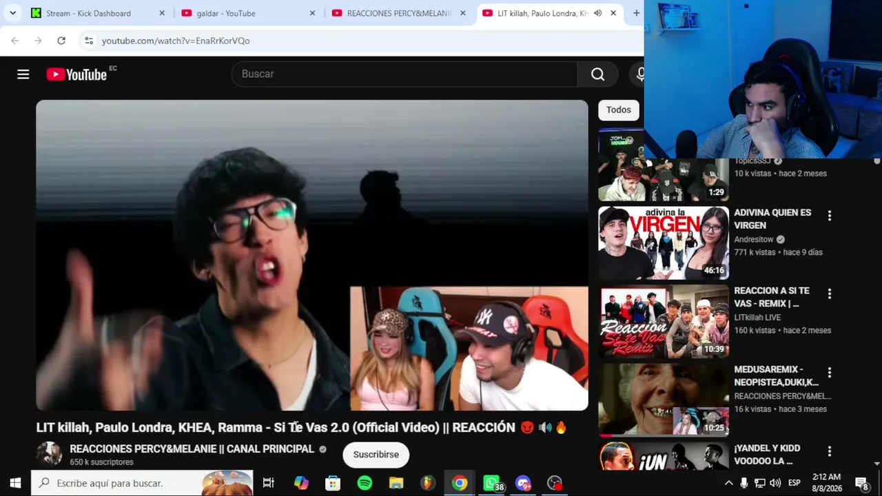Close the LIT killah, Paulo Londra tab
Viewport: 882px width, 496px height.
coord(613,13)
